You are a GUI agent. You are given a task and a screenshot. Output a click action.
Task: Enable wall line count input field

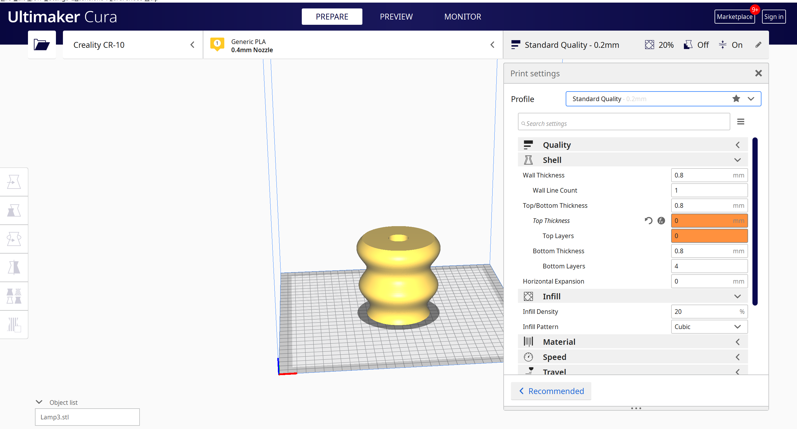(709, 190)
